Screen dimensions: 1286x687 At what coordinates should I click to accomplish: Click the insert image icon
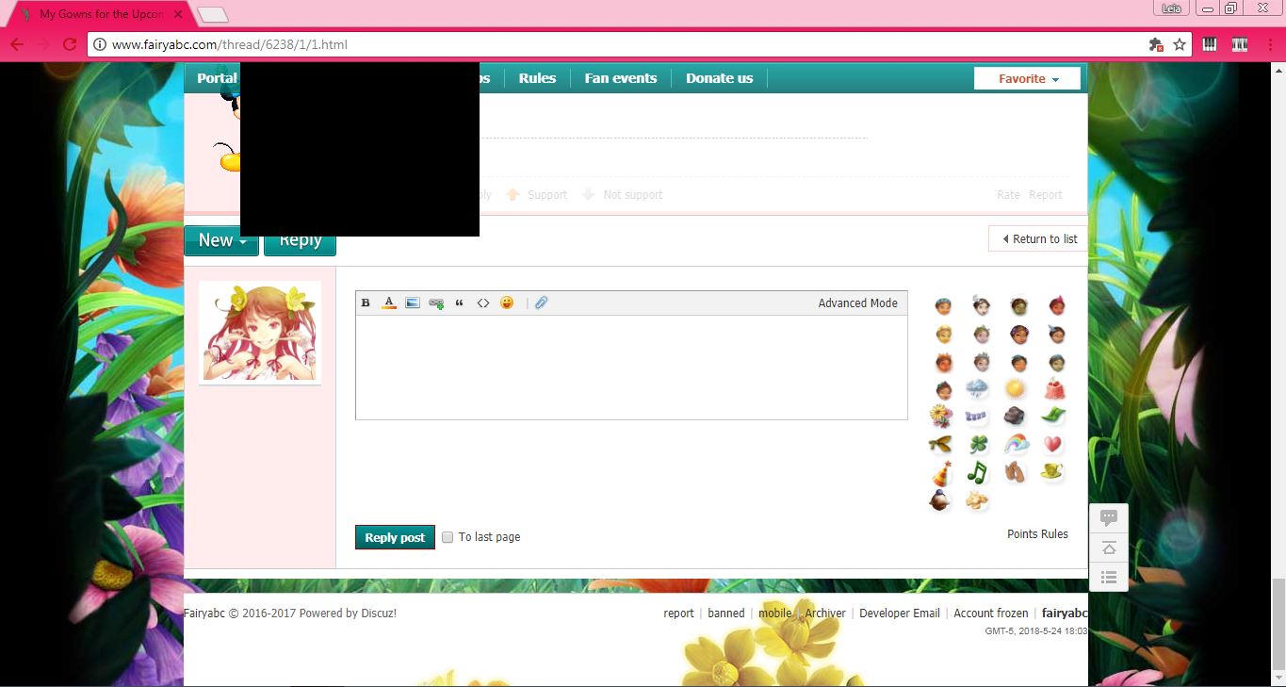click(x=413, y=303)
